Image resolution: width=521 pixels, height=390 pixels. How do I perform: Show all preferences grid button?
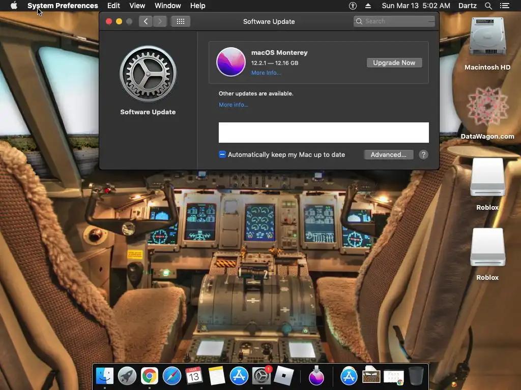tap(181, 21)
